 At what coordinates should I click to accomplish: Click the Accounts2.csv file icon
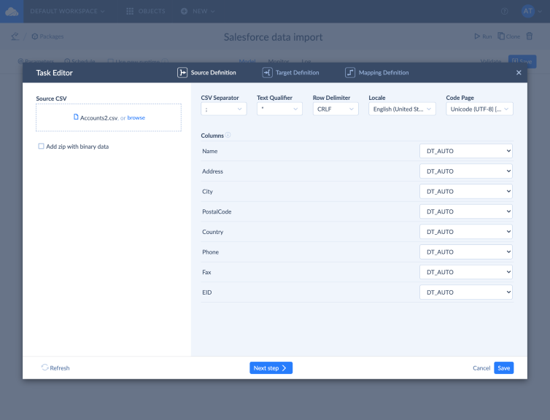click(76, 117)
